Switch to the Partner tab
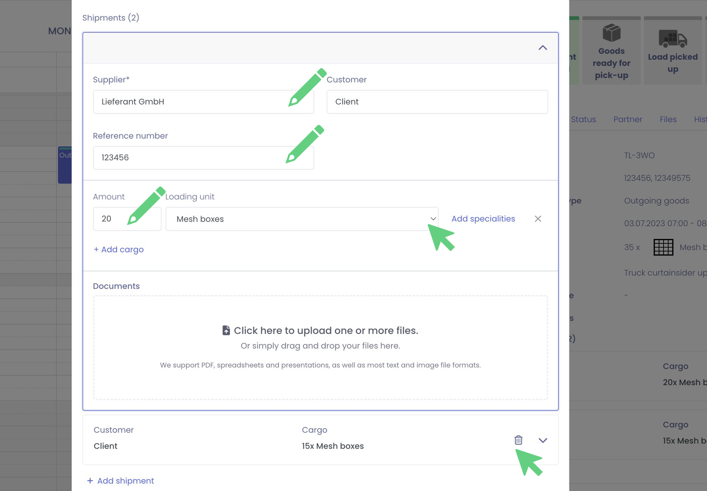 (x=627, y=120)
